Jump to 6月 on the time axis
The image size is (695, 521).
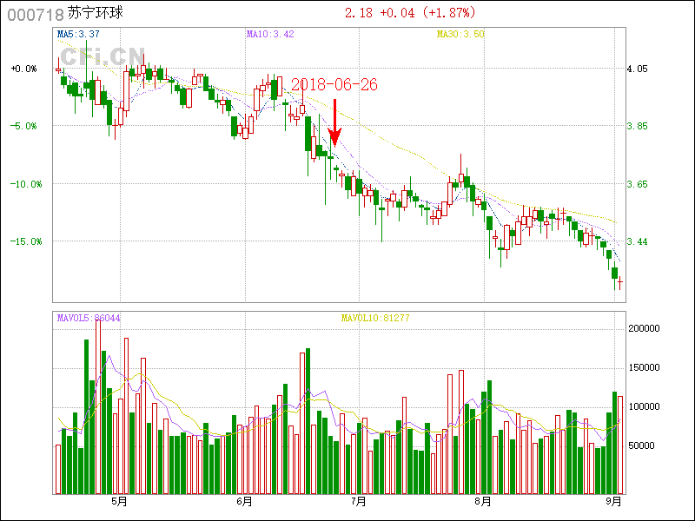pyautogui.click(x=244, y=501)
